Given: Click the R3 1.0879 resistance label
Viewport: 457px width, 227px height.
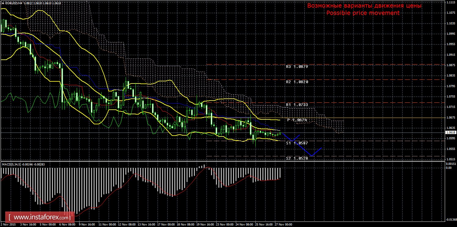Looking at the screenshot, I should (x=297, y=66).
